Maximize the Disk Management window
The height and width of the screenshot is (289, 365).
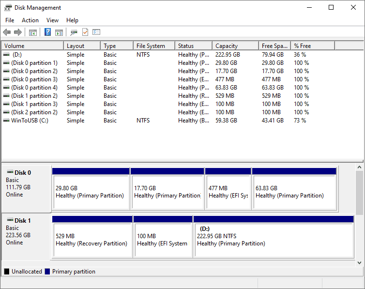(x=331, y=7)
